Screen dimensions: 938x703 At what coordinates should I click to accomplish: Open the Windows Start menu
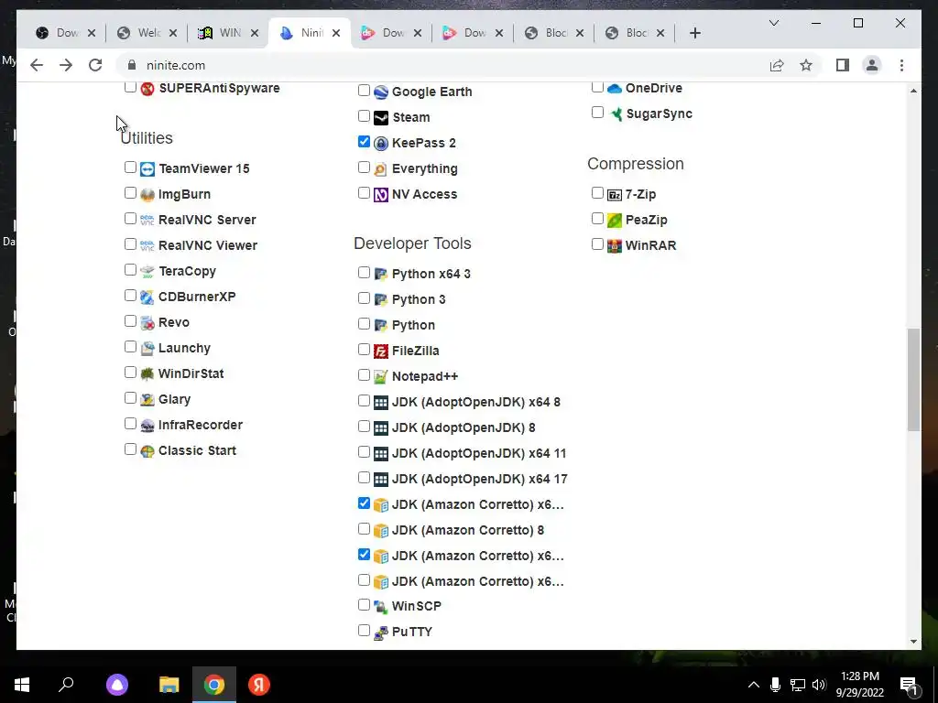[22, 685]
